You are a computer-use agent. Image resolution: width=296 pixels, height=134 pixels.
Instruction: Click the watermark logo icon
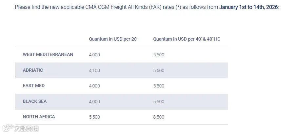pos(7,128)
